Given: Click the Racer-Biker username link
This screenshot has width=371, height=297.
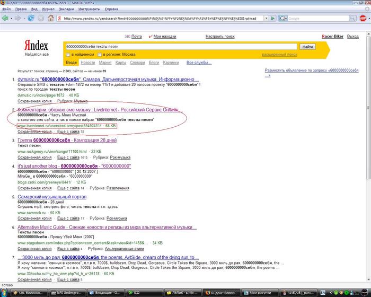Looking at the screenshot, I should coord(332,37).
